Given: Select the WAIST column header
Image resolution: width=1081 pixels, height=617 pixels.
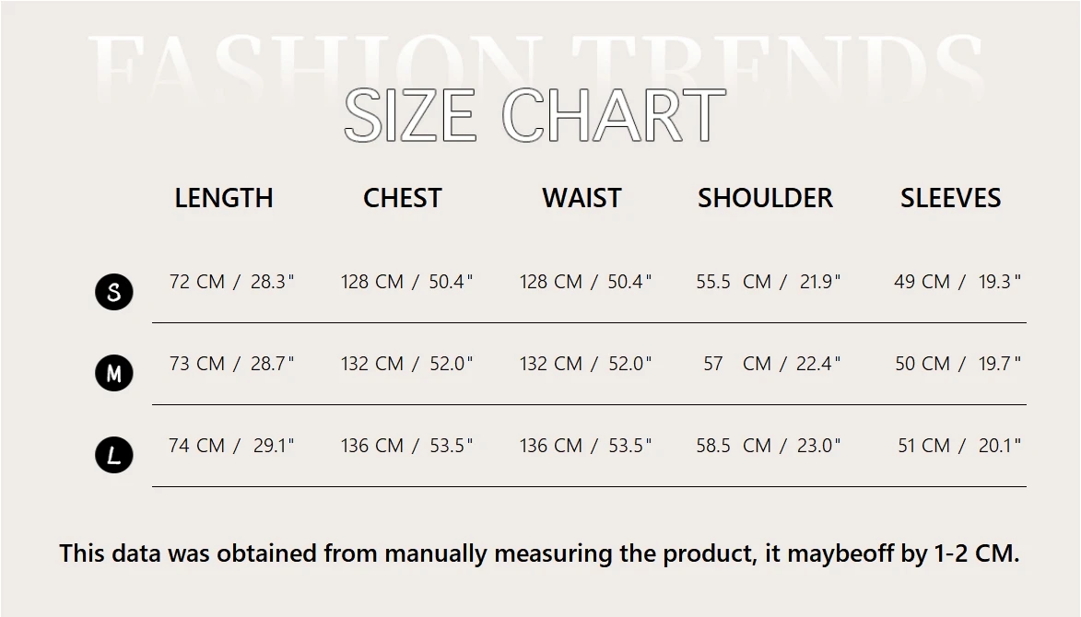Looking at the screenshot, I should 582,198.
